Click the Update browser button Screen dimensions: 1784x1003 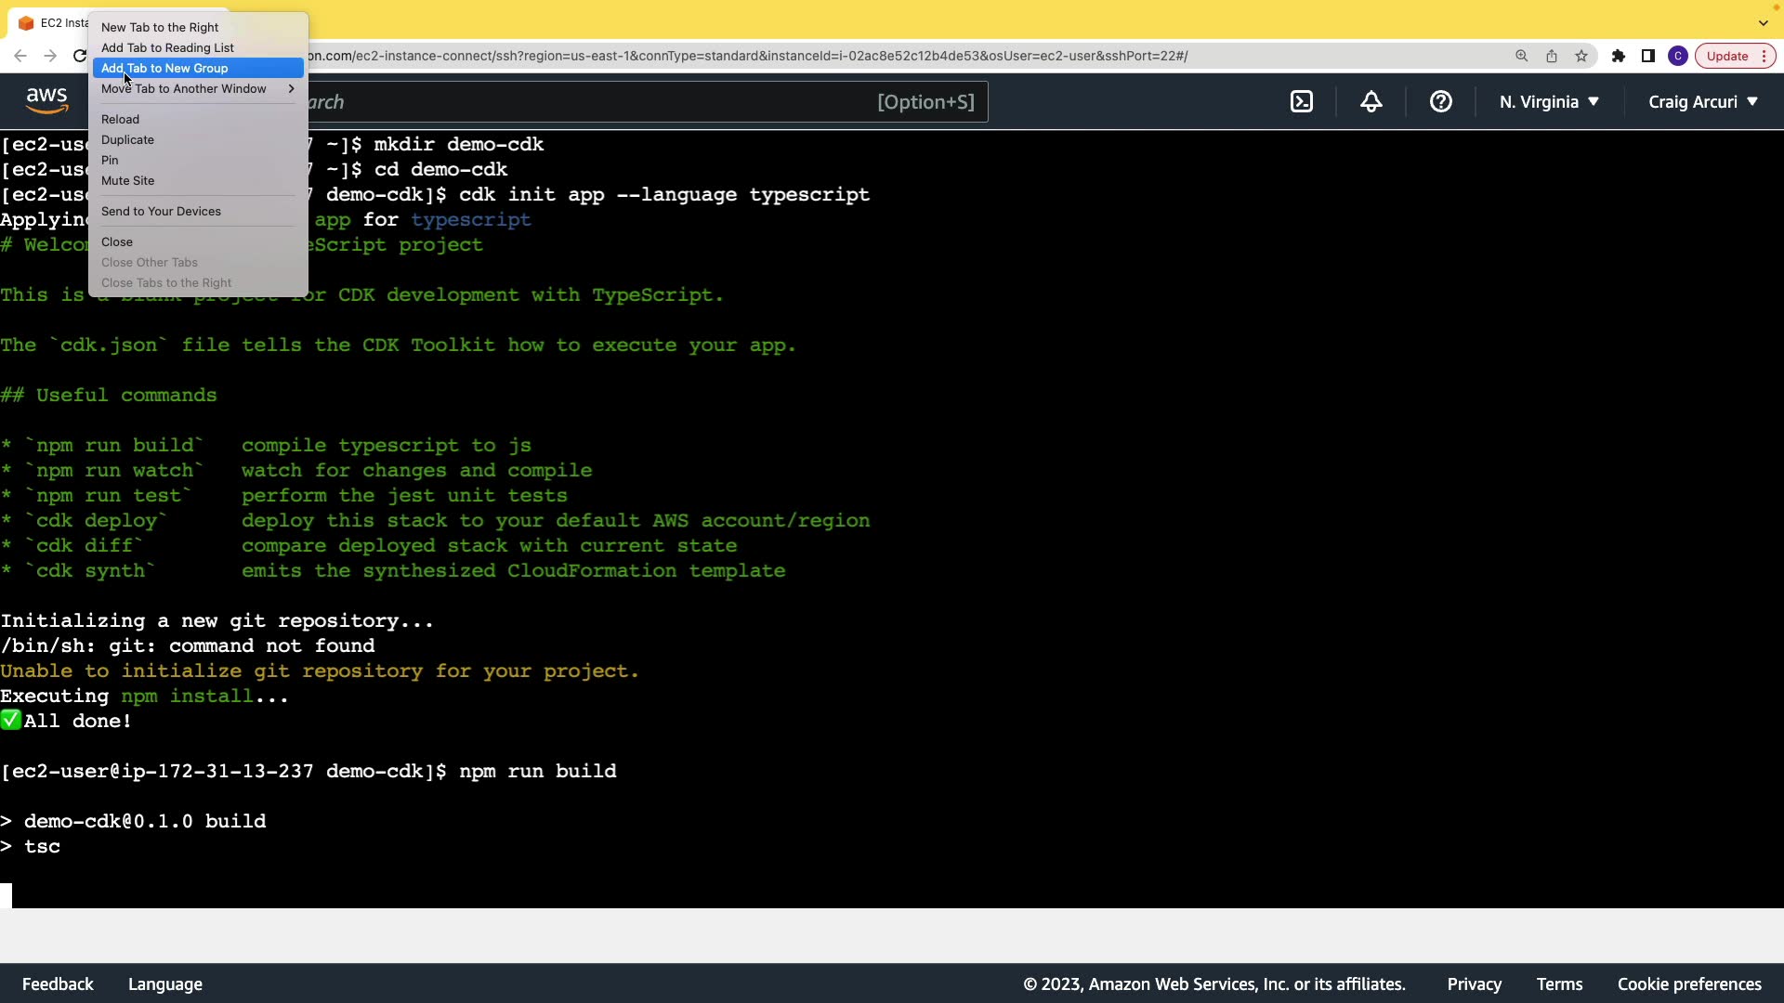click(1727, 56)
